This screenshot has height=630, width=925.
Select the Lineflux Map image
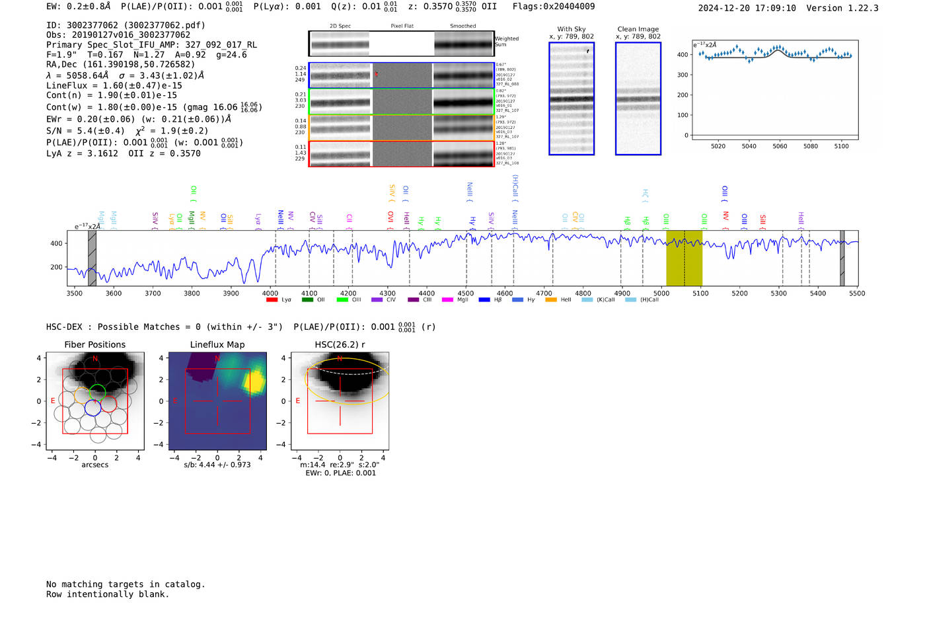[x=217, y=401]
